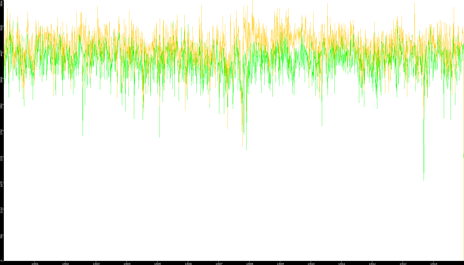Screen dimensions: 464x265
Task: Click the 1116 vertical axis label
Action: tap(2, 210)
